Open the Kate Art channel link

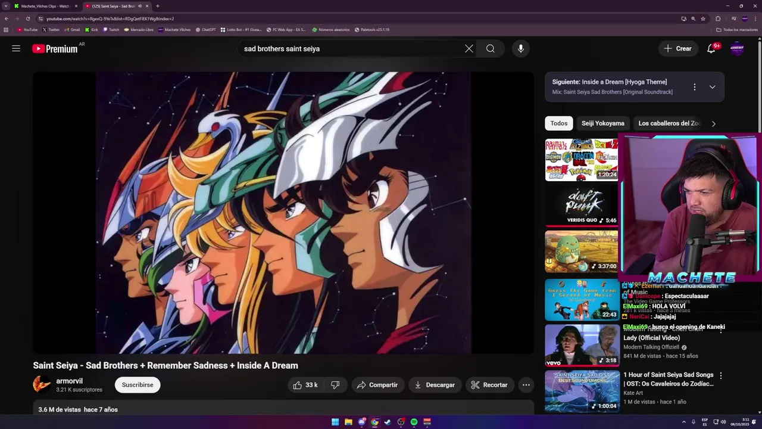pos(633,393)
